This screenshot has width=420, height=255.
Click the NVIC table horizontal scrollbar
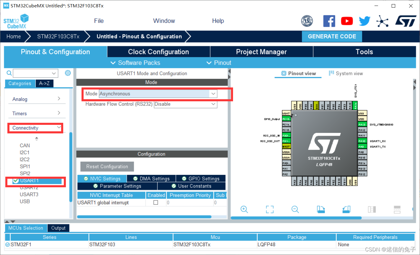click(x=144, y=217)
